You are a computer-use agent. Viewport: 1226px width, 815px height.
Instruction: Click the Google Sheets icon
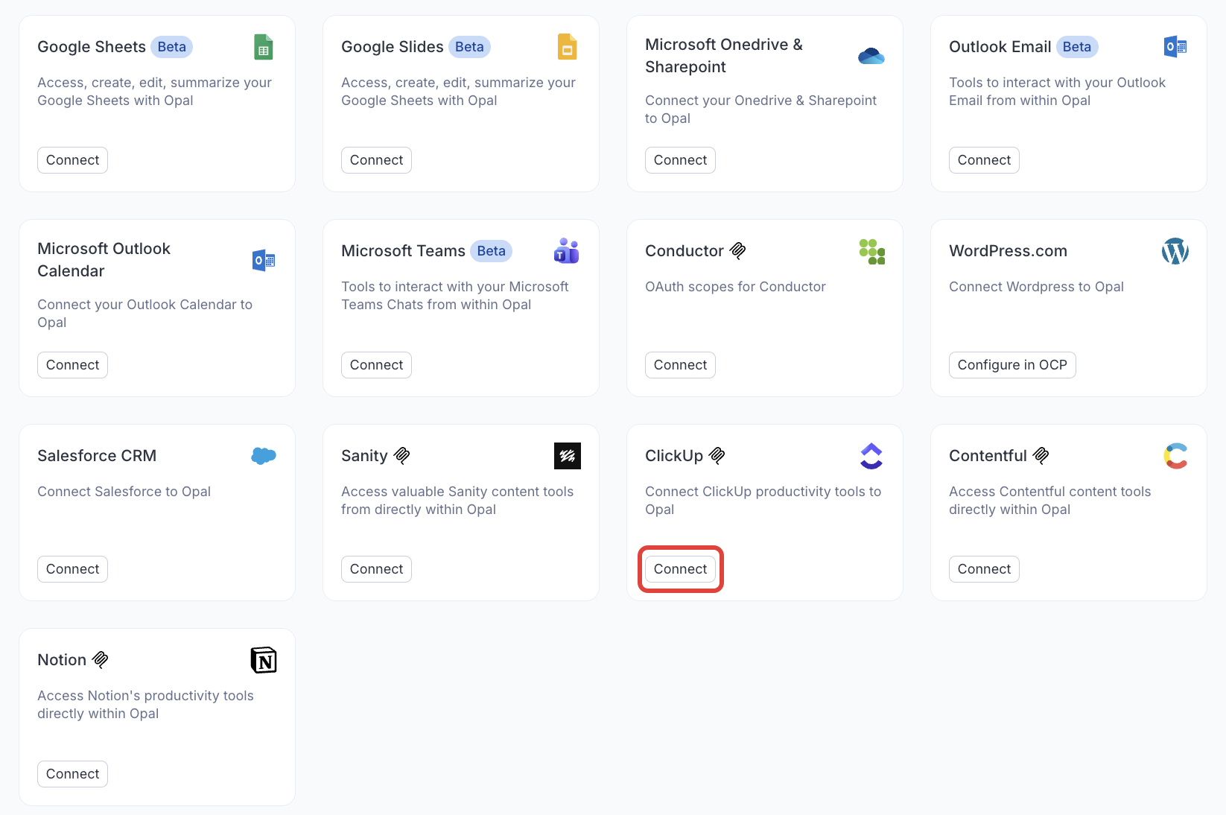click(x=263, y=47)
